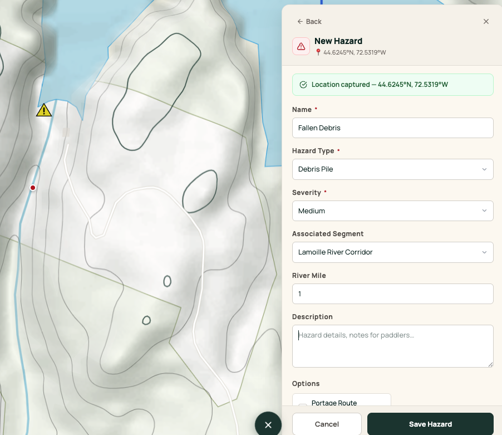Click the Location captured confirmation banner
Screen dimensions: 502x435
pos(392,85)
